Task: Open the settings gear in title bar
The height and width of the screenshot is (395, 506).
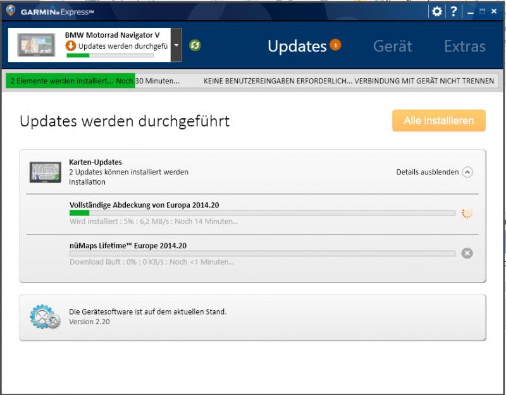Action: coord(436,11)
